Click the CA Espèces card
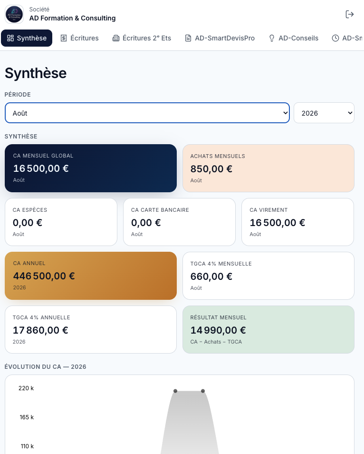Image resolution: width=364 pixels, height=454 pixels. [61, 222]
